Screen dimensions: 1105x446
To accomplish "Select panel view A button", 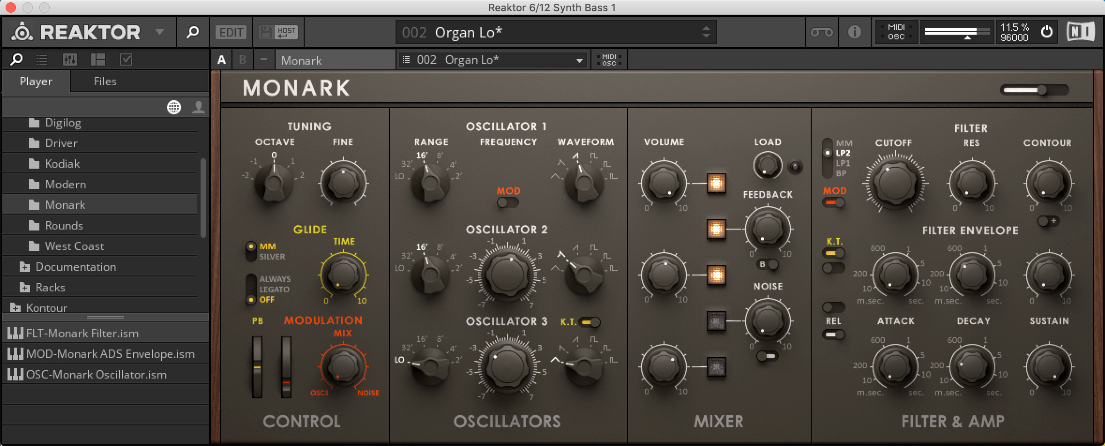I will tap(222, 60).
